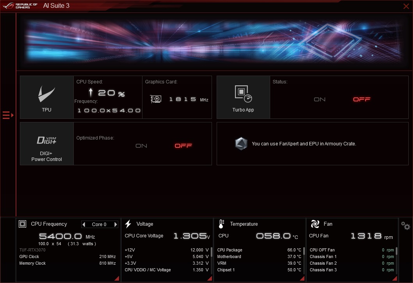The image size is (413, 283).
Task: Click the 5400.0 MHz frequency reading
Action: [x=67, y=236]
